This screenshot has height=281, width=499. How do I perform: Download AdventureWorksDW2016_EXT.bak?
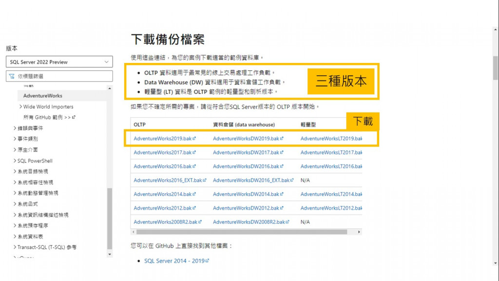(253, 180)
